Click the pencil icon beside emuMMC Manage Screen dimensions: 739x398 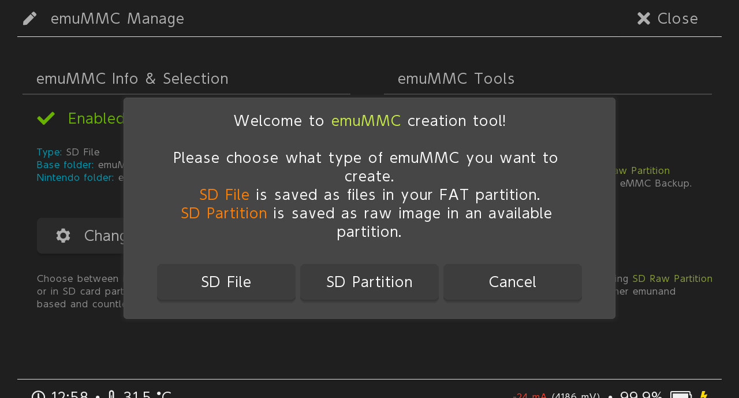click(x=30, y=18)
